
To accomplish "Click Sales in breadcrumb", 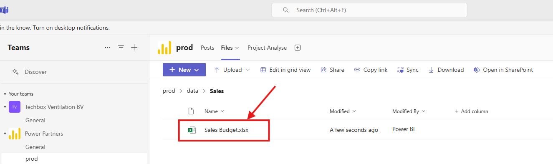I will 217,91.
